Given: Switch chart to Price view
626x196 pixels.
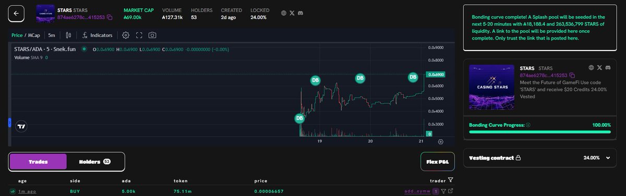Looking at the screenshot, I should point(17,35).
